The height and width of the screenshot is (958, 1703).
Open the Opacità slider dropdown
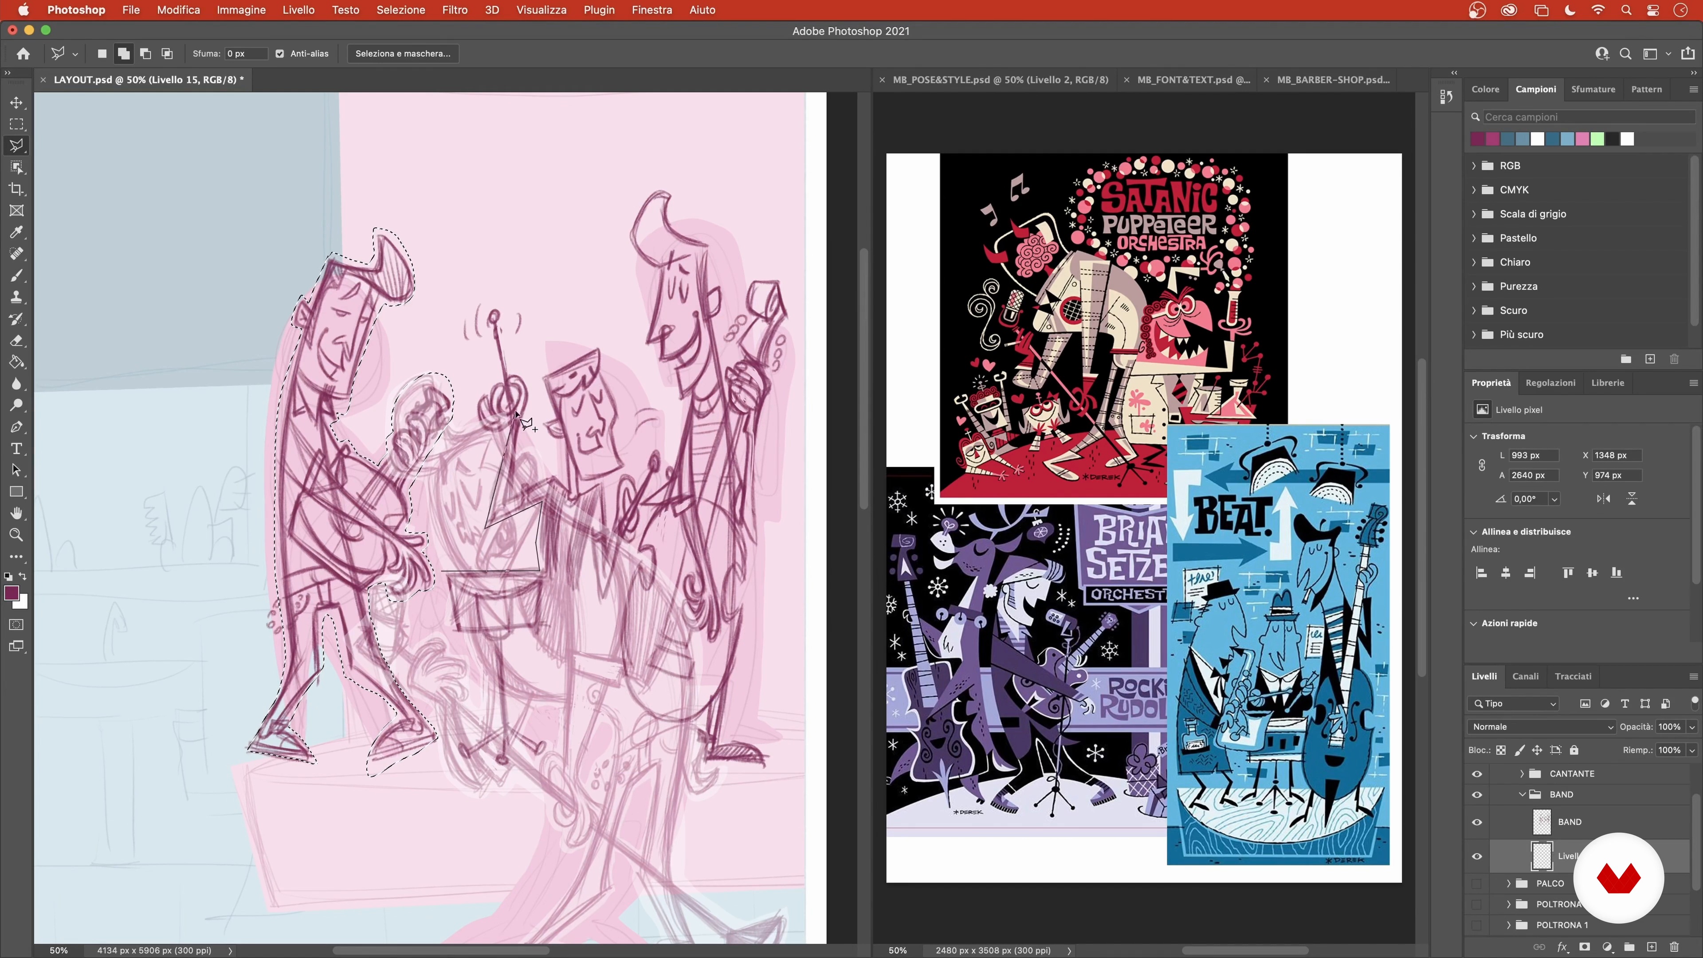1692,727
